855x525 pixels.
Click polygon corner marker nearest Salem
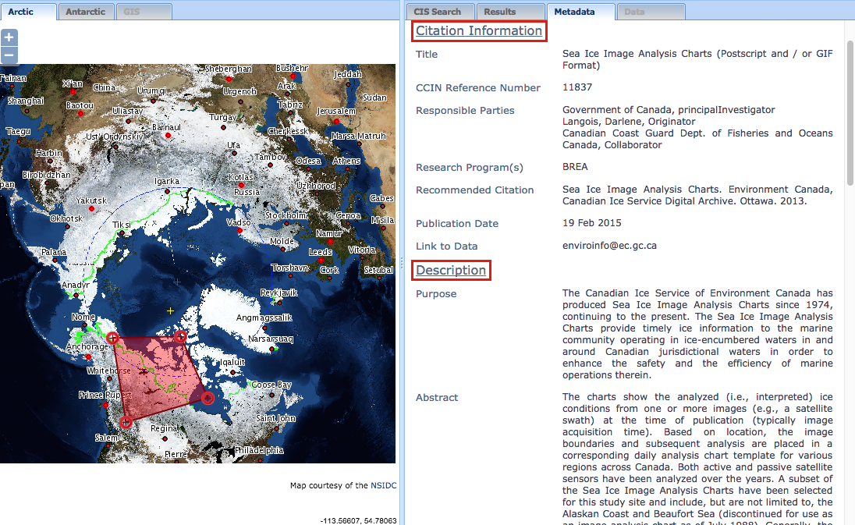(126, 423)
